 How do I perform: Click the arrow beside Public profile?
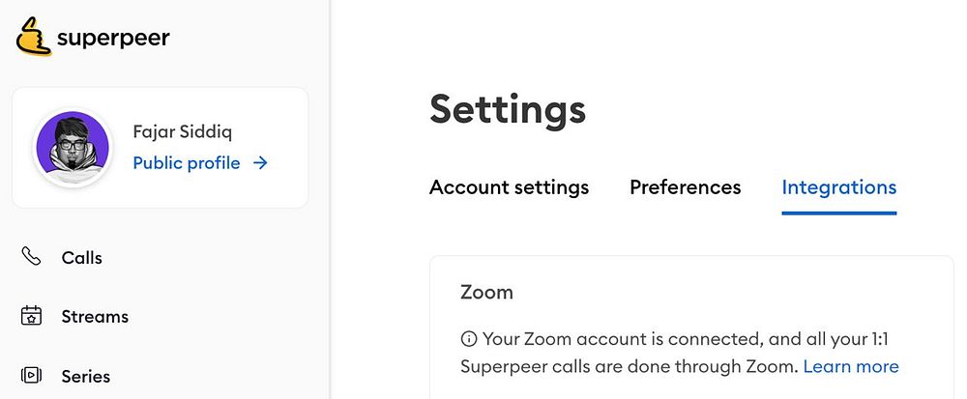(260, 163)
